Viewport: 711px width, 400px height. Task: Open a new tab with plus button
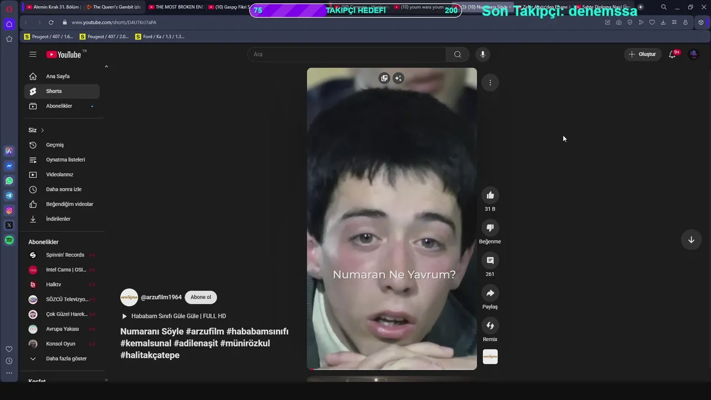point(640,7)
